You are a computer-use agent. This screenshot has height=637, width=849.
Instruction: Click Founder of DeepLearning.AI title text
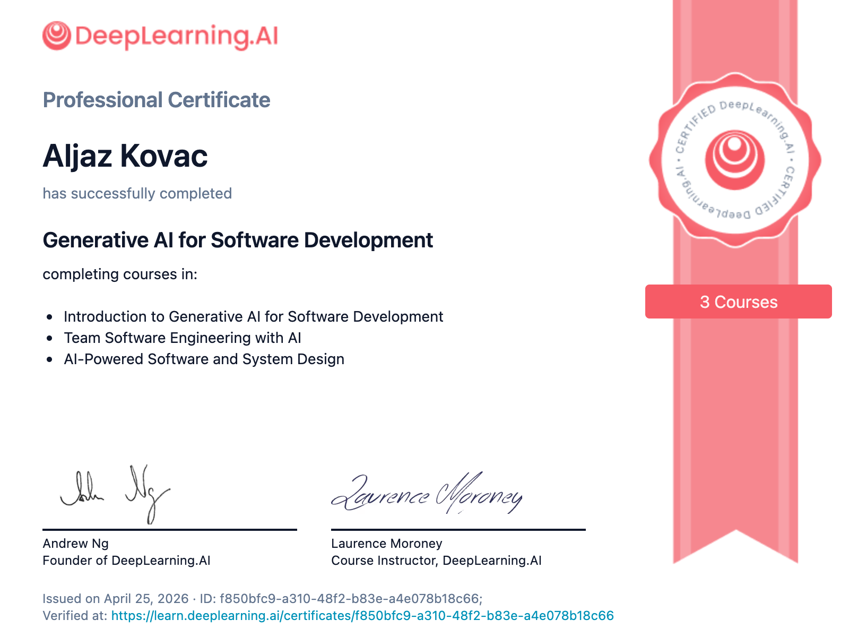click(126, 561)
